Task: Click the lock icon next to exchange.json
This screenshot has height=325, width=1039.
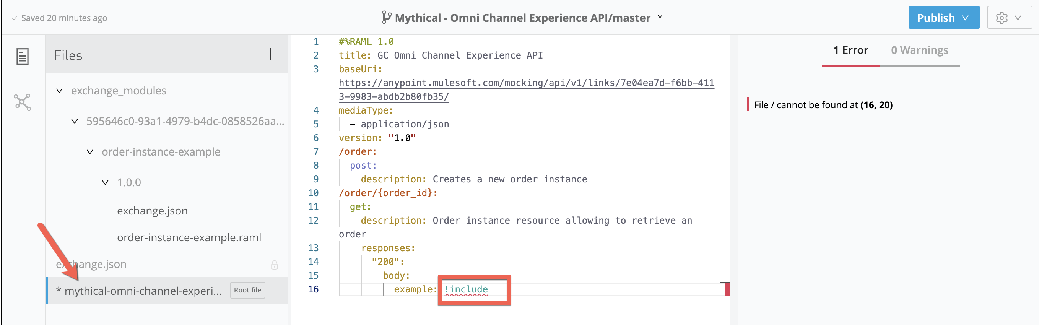Action: click(274, 265)
